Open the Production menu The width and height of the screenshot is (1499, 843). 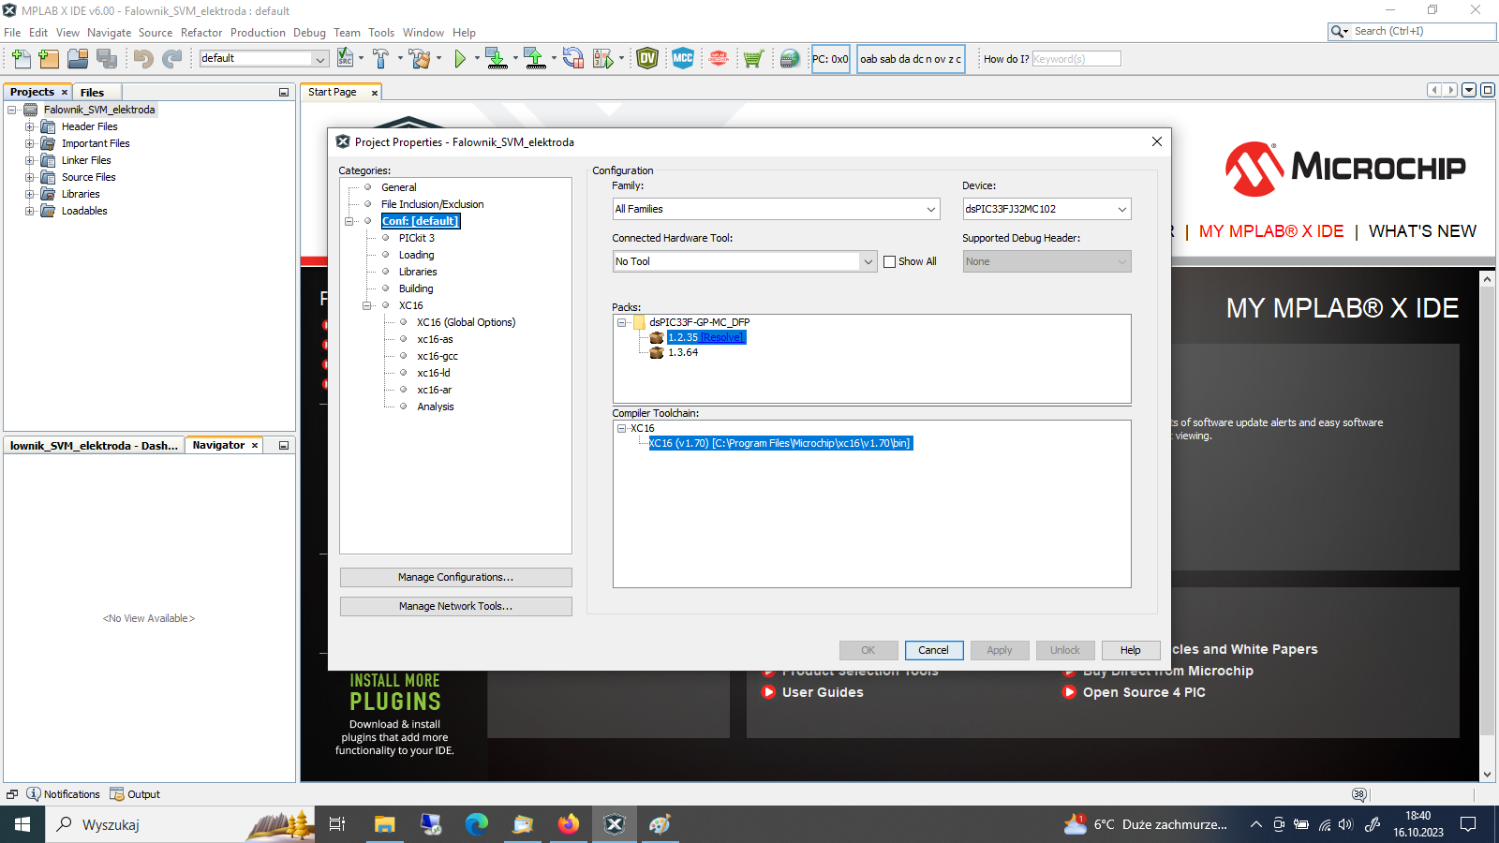coord(258,32)
